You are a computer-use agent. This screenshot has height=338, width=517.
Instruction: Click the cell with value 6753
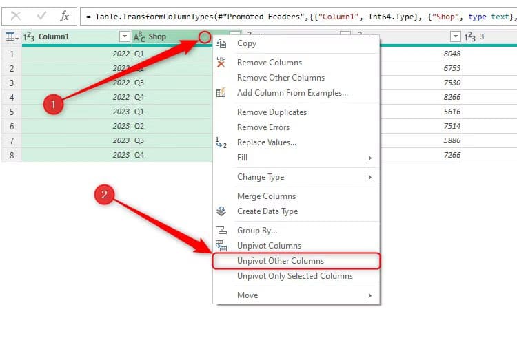(x=421, y=68)
